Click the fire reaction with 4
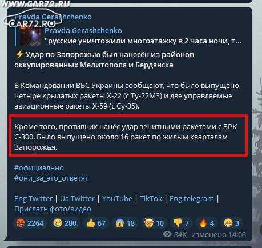This screenshot has width=262, height=248. [x=206, y=223]
